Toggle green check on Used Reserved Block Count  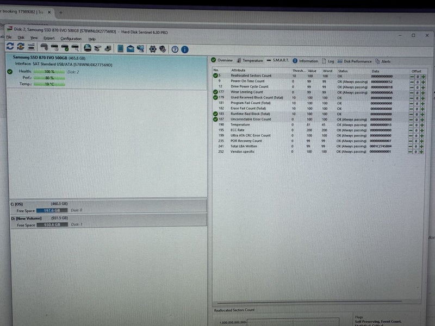coord(215,97)
